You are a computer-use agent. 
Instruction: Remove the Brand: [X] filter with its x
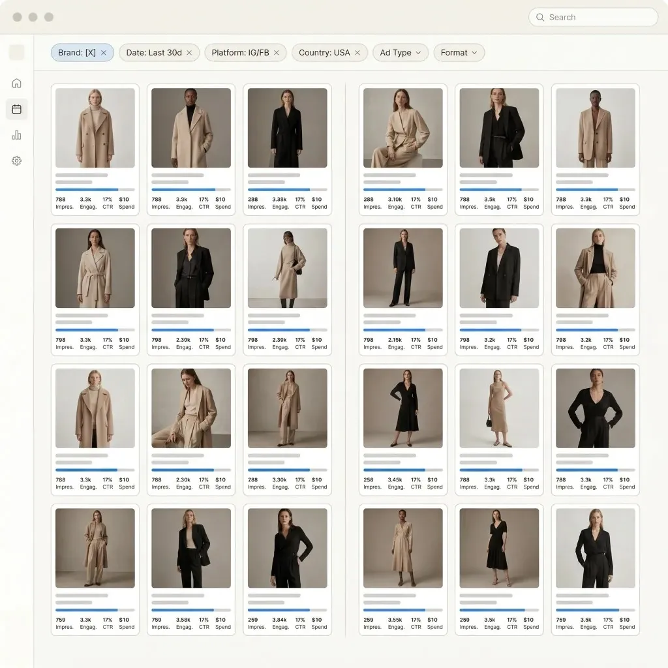pyautogui.click(x=104, y=53)
